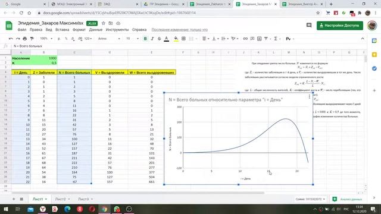This screenshot has height=214, width=381.
Task: Undo the last action
Action: pyautogui.click(x=11, y=39)
